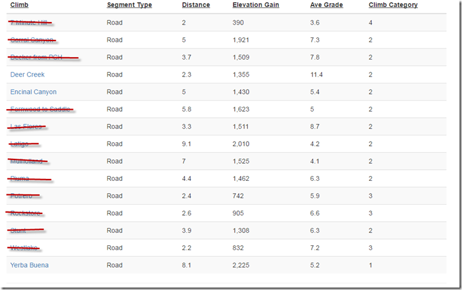Open the crossed-out Corral Canyon link
The image size is (462, 290).
coord(32,40)
